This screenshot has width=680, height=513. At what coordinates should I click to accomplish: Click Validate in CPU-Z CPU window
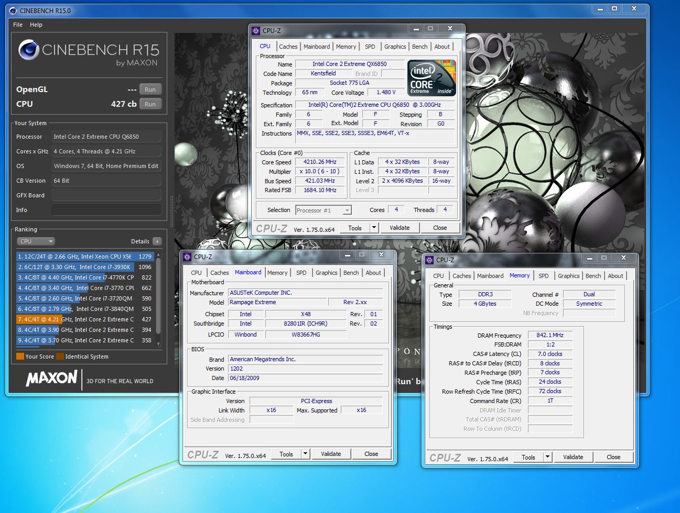400,228
